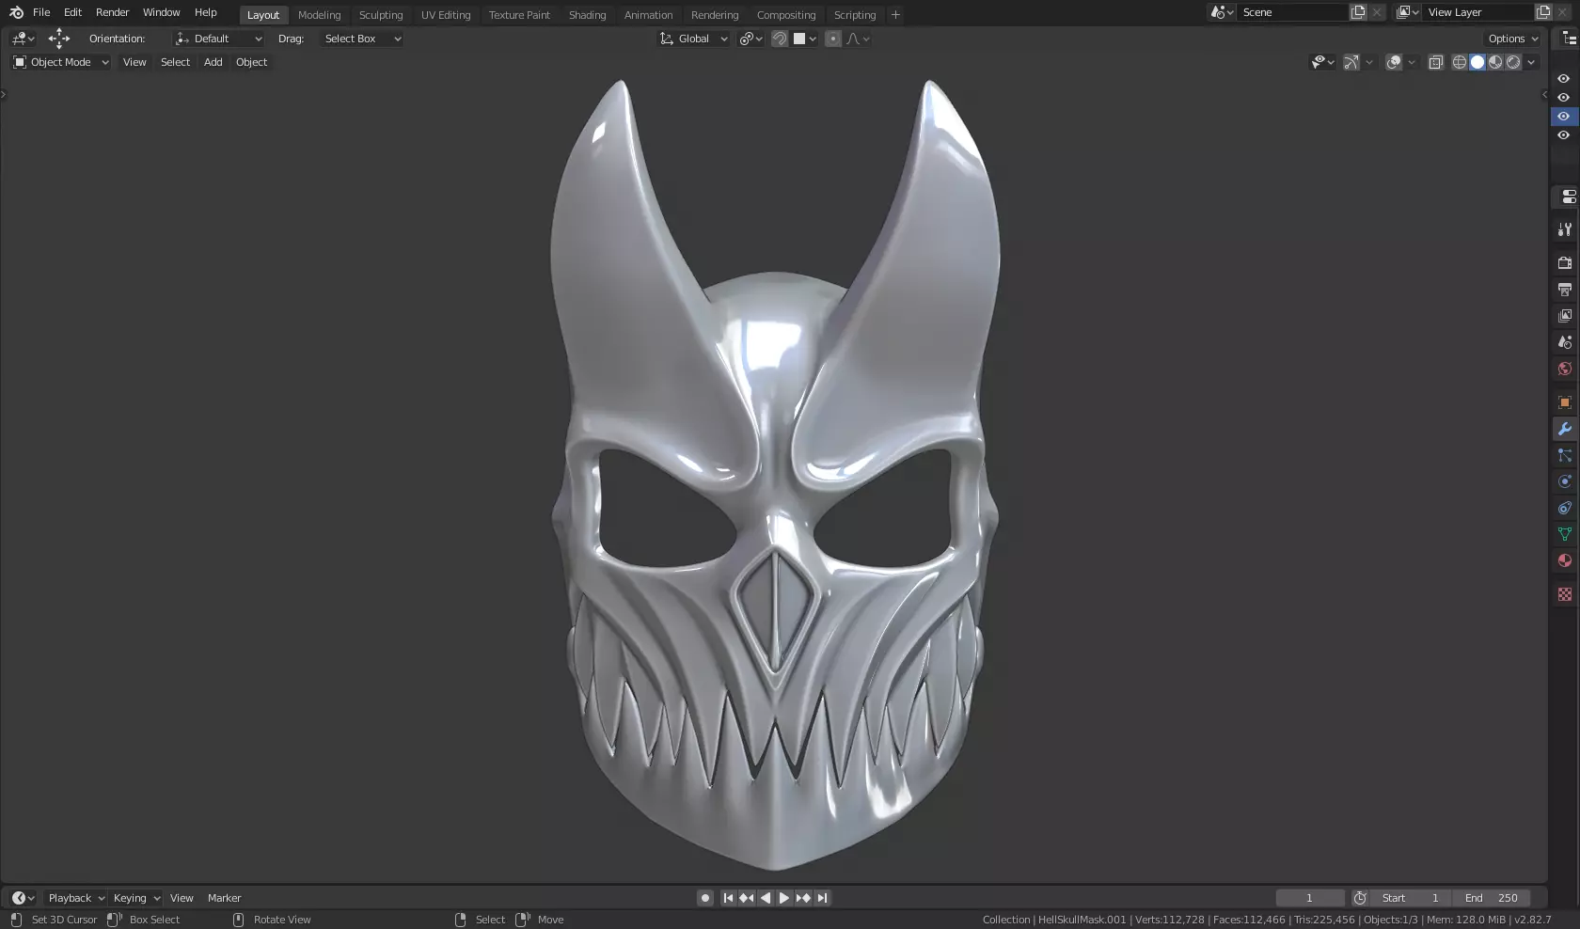This screenshot has width=1580, height=929.
Task: Open the Modifier properties wrench tab
Action: [1565, 429]
